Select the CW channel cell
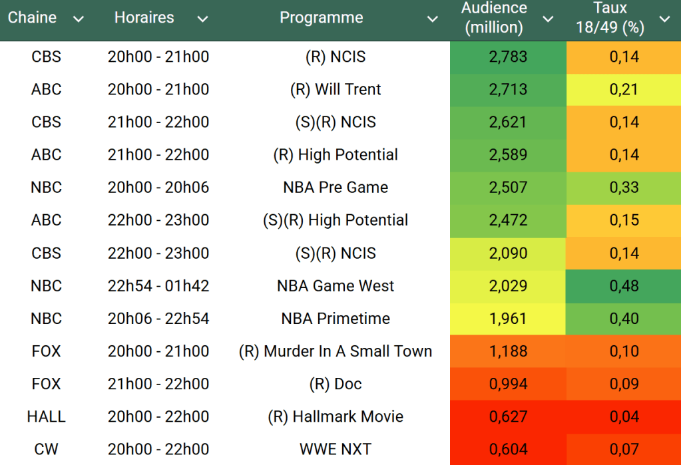This screenshot has width=681, height=465. [47, 449]
